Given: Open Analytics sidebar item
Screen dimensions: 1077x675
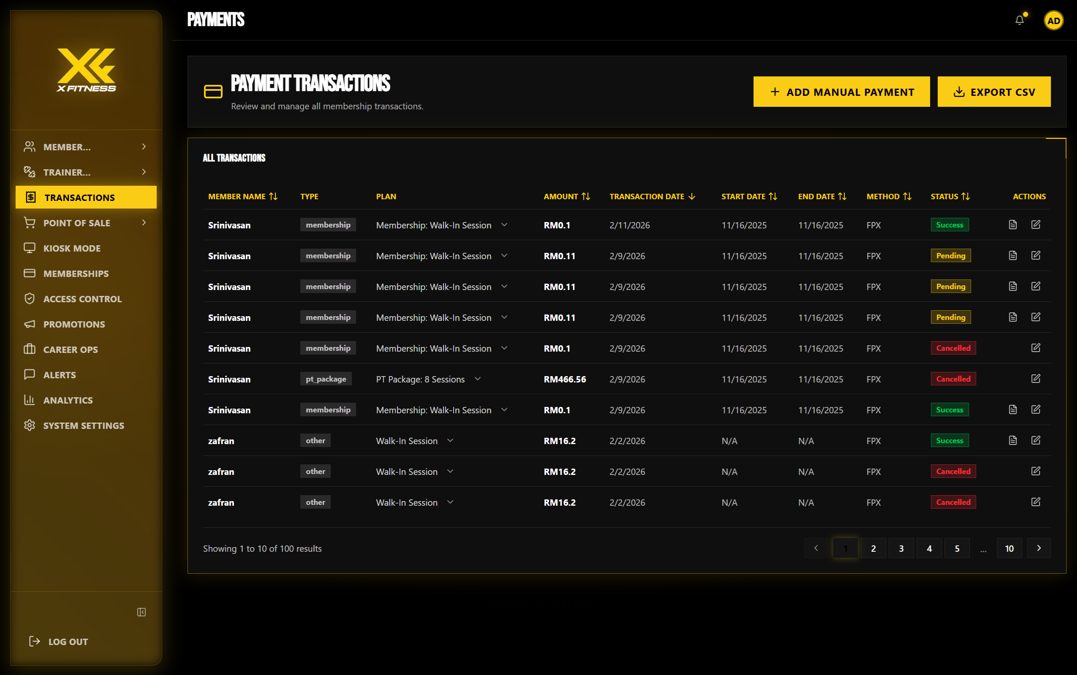Looking at the screenshot, I should click(68, 400).
